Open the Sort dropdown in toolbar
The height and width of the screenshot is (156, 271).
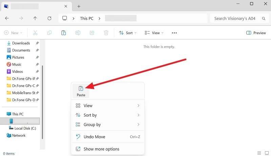[128, 33]
